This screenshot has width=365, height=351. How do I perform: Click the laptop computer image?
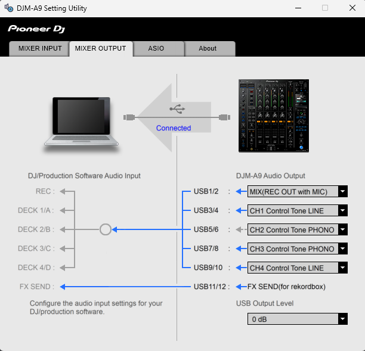(x=81, y=122)
